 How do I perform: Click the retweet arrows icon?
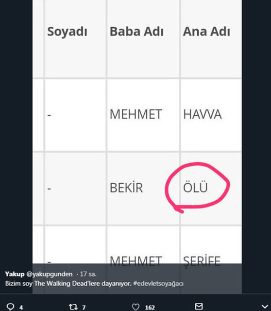[x=73, y=307]
